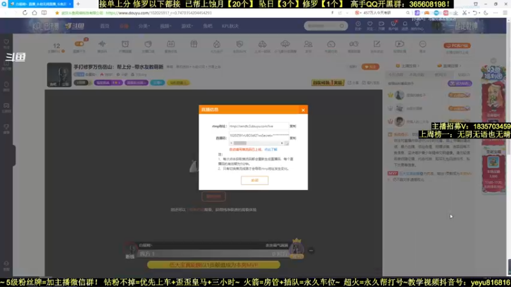Viewport: 511px width, 287px height.
Task: Click the alarm clock icon in the streamer toolbar
Action: coord(125,44)
